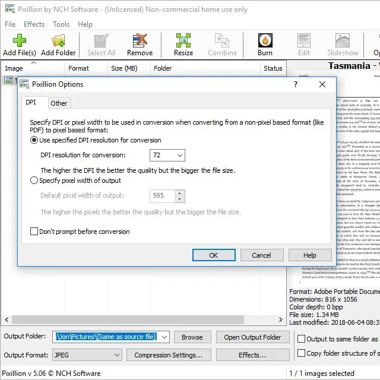380x380 pixels.
Task: Open the Resize tool
Action: [x=183, y=45]
